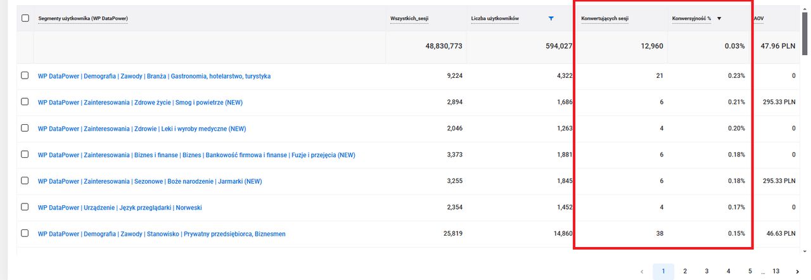811x280 pixels.
Task: Sort by Liczba użytkowników column header
Action: tap(495, 18)
